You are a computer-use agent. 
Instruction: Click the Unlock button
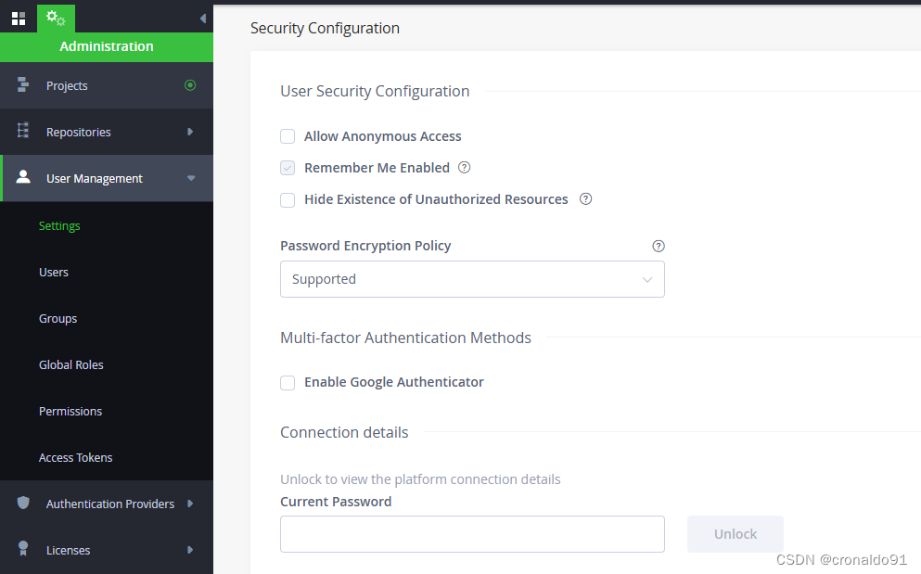click(736, 534)
